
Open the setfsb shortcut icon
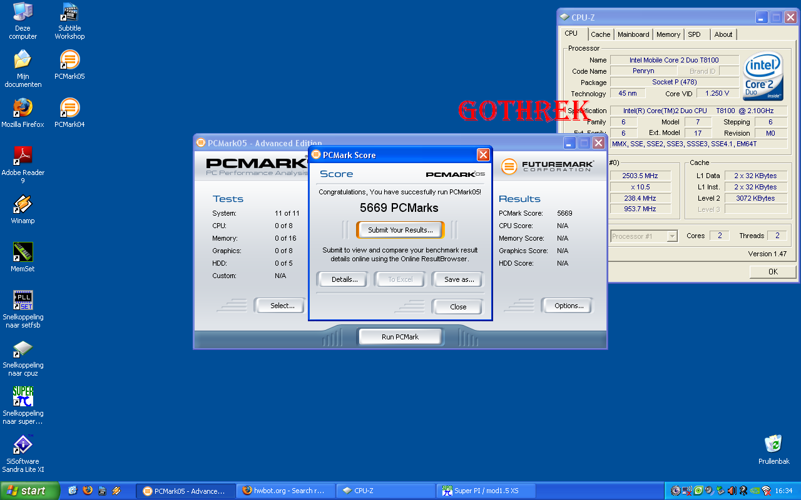point(23,310)
